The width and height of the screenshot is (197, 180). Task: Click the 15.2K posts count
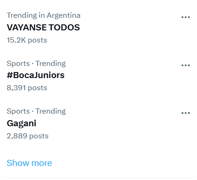click(27, 40)
